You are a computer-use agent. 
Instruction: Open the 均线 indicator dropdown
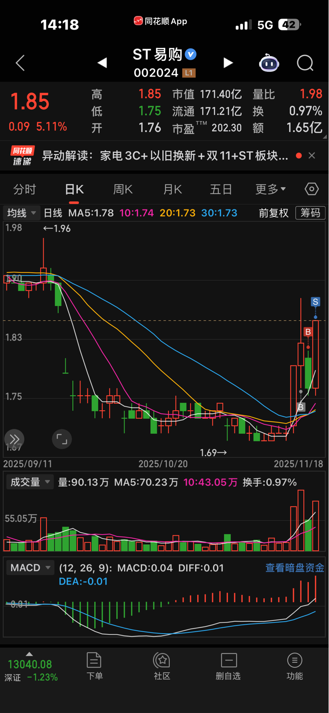coord(21,213)
